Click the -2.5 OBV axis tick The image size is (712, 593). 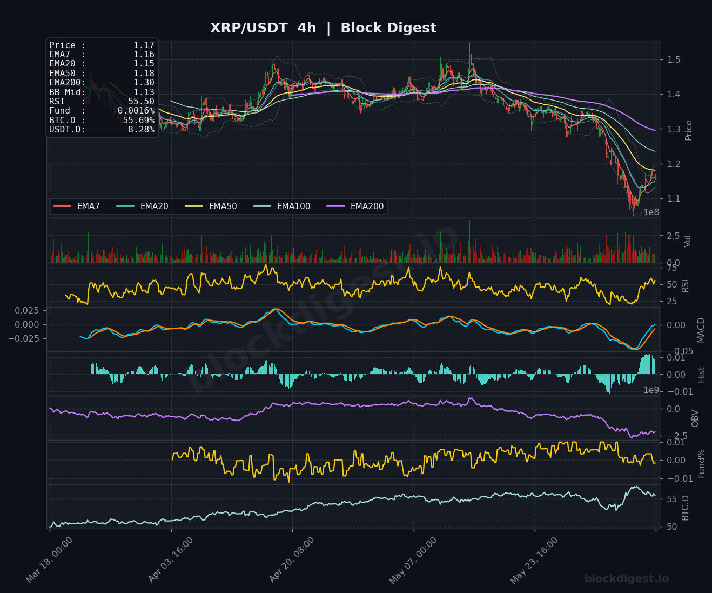click(677, 436)
